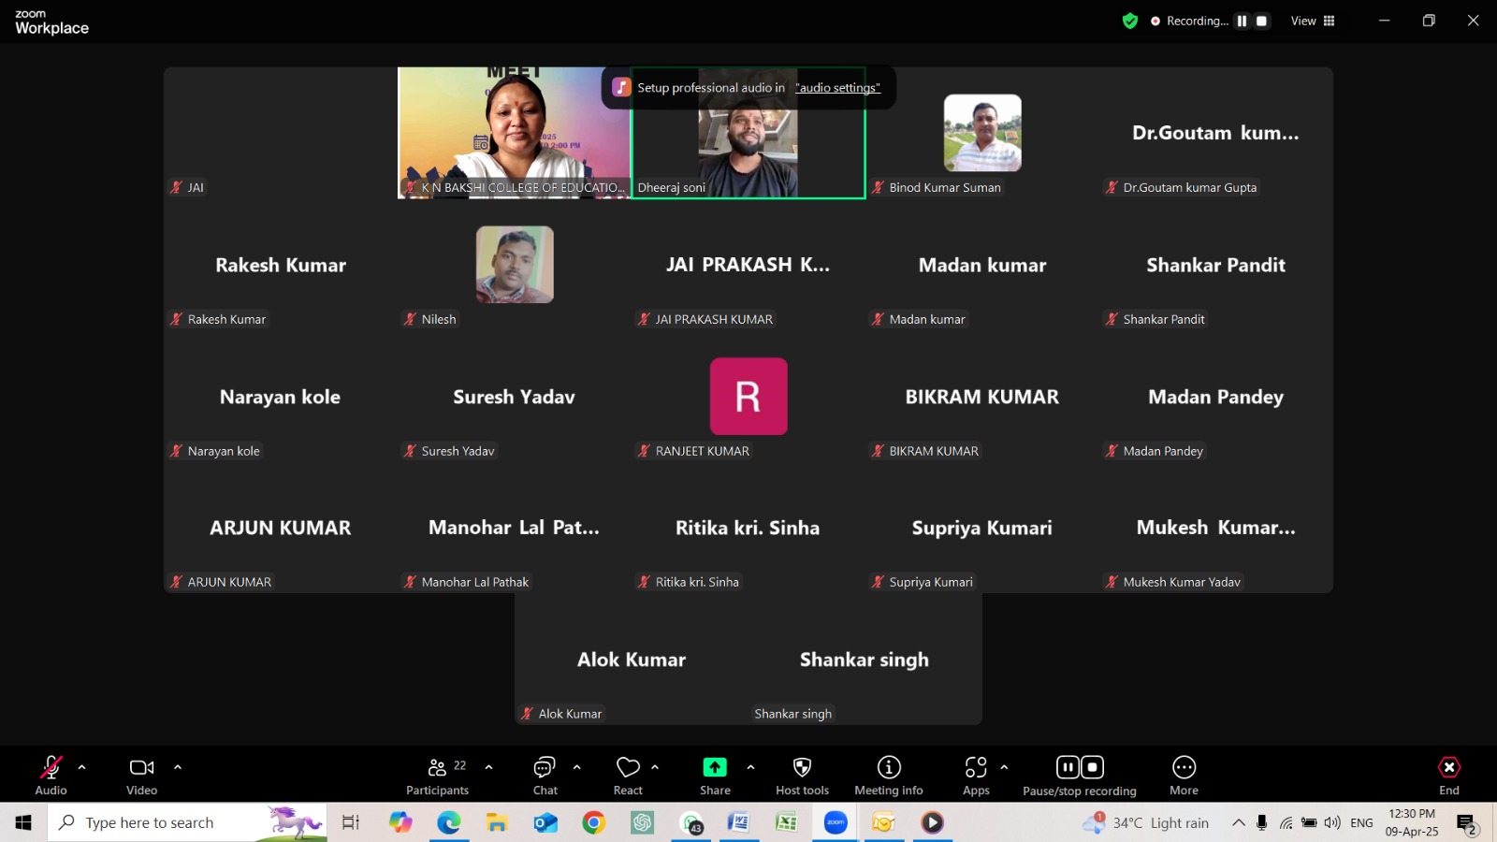Click the Shankar singh name label
This screenshot has height=842, width=1497.
point(793,714)
